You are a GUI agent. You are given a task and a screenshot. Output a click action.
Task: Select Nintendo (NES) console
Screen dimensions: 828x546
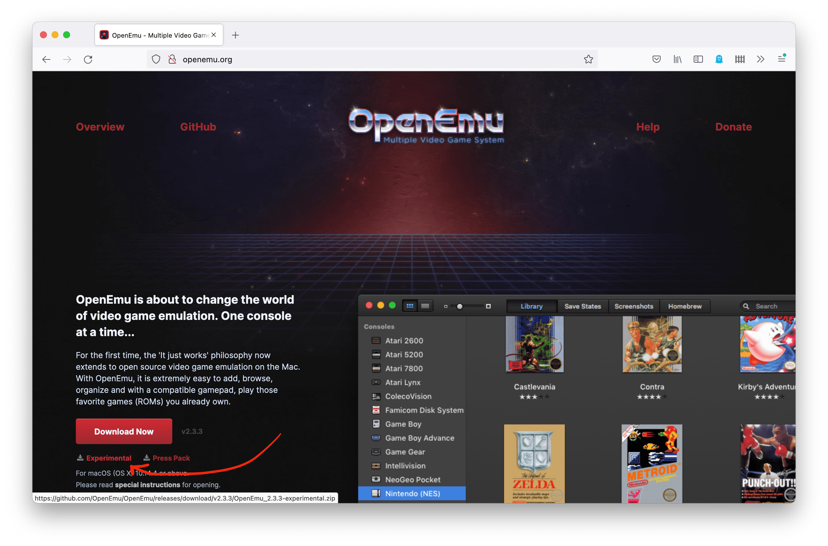click(x=412, y=493)
